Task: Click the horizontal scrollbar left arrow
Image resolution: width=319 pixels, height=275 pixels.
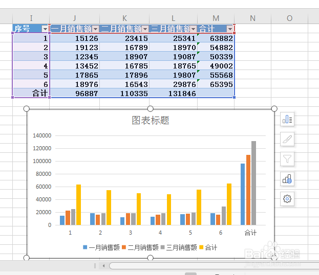Action: point(103,266)
